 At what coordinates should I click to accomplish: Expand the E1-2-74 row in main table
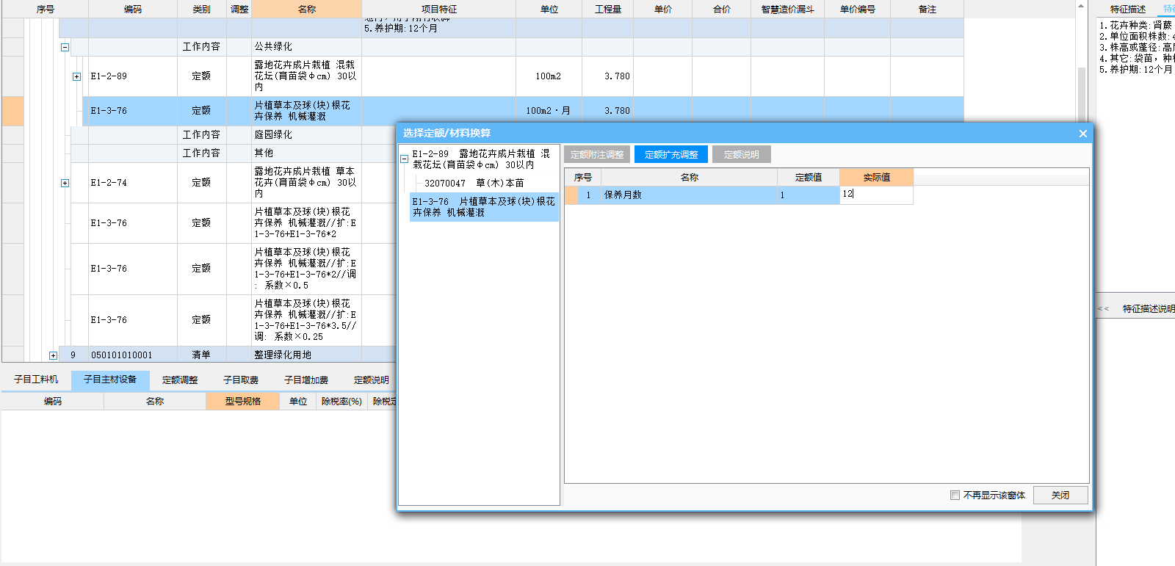[65, 183]
